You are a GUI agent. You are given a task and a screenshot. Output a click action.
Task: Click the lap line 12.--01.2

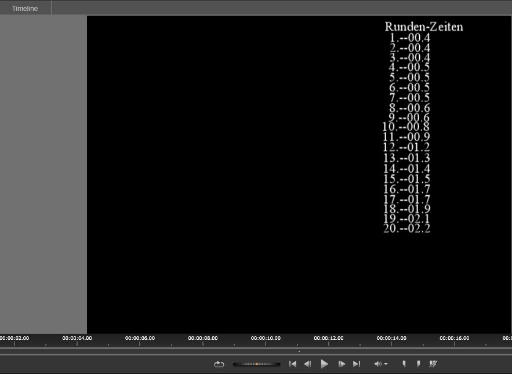click(x=406, y=147)
